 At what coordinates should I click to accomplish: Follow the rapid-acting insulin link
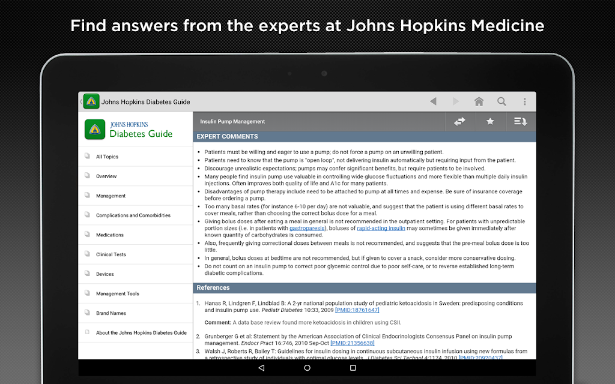coord(381,228)
